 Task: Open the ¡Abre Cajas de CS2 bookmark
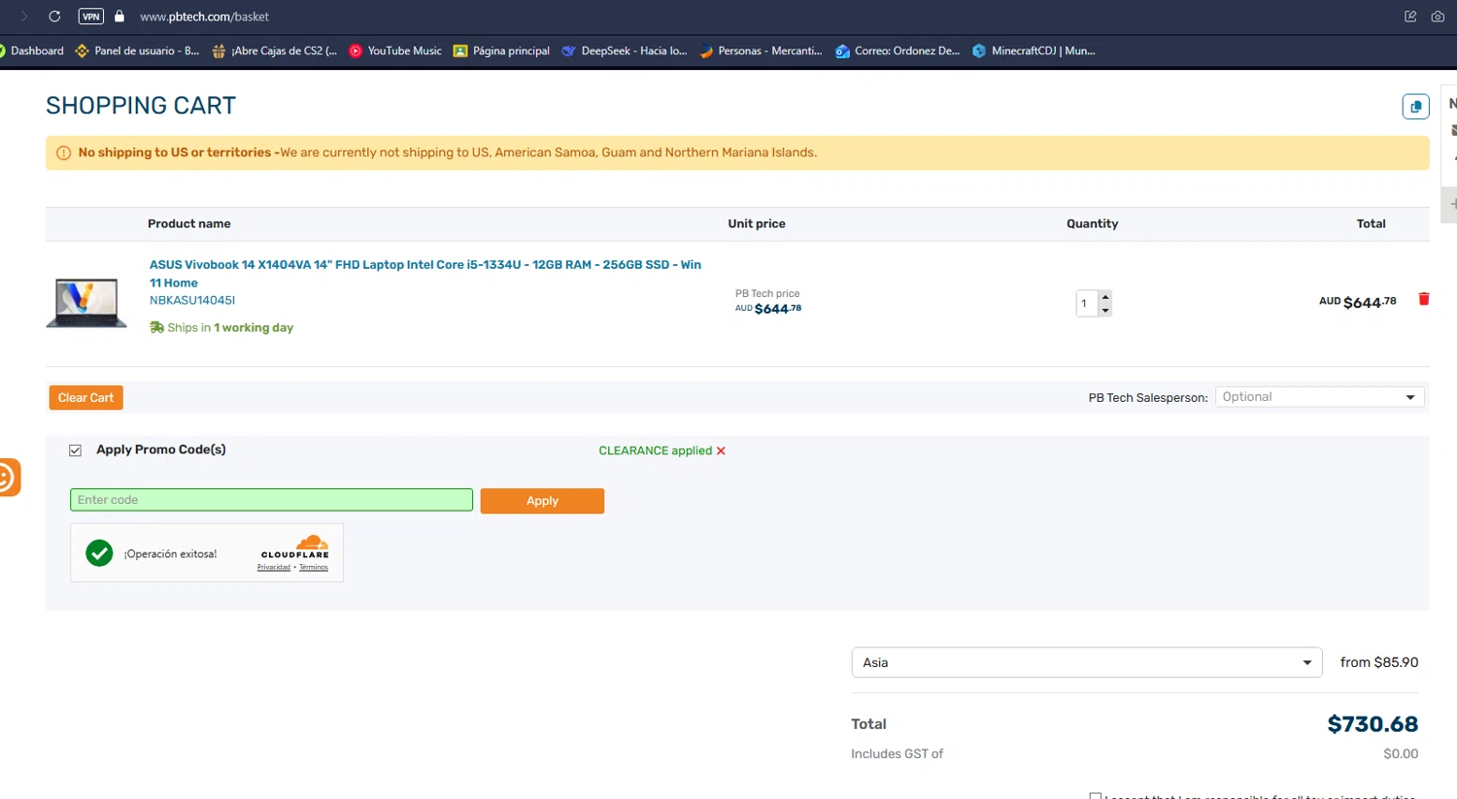pos(275,50)
